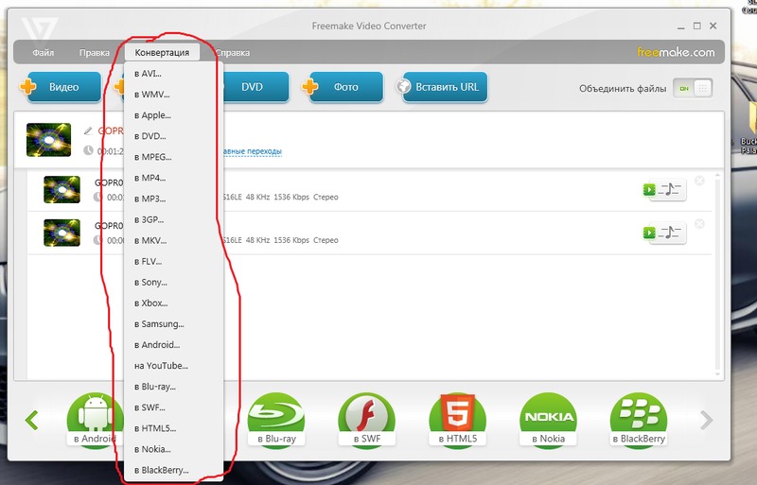The image size is (757, 485).
Task: Pick в Xbox... menu entry
Action: point(173,303)
